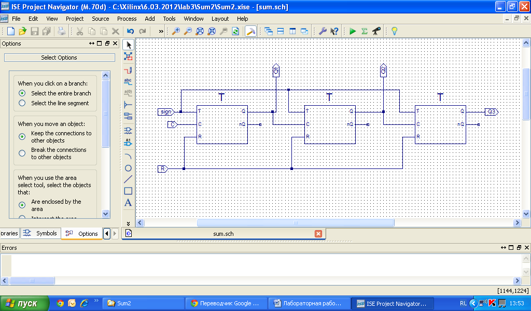Viewport: 531px width, 311px height.
Task: Create a new file with the New icon
Action: point(11,31)
